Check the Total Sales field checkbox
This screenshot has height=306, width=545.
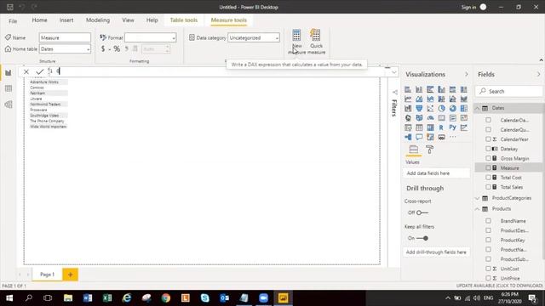pos(488,187)
